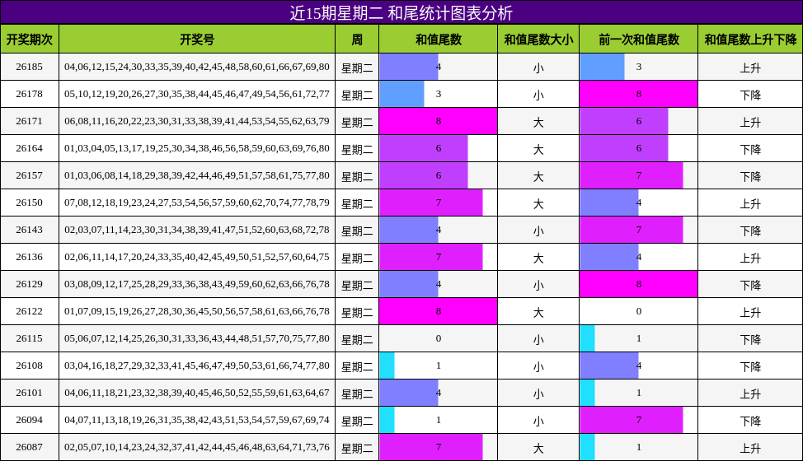Click 星期二 weekday cell in row 26087
The width and height of the screenshot is (803, 461).
tap(357, 447)
